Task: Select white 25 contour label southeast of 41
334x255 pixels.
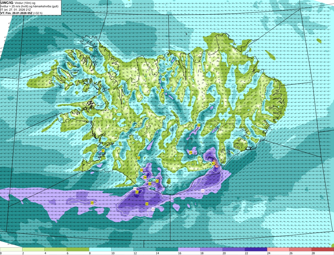Action: [203, 191]
